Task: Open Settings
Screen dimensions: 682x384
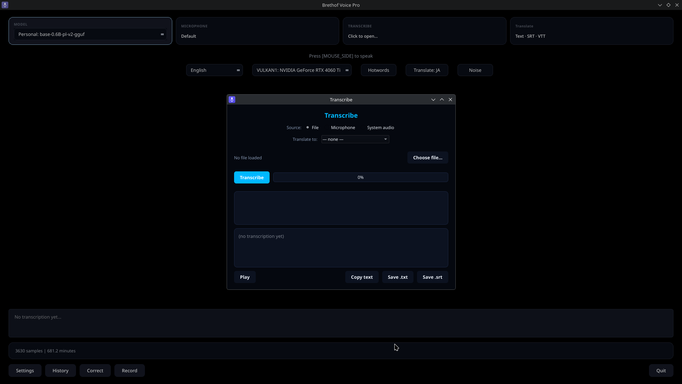Action: (x=25, y=370)
